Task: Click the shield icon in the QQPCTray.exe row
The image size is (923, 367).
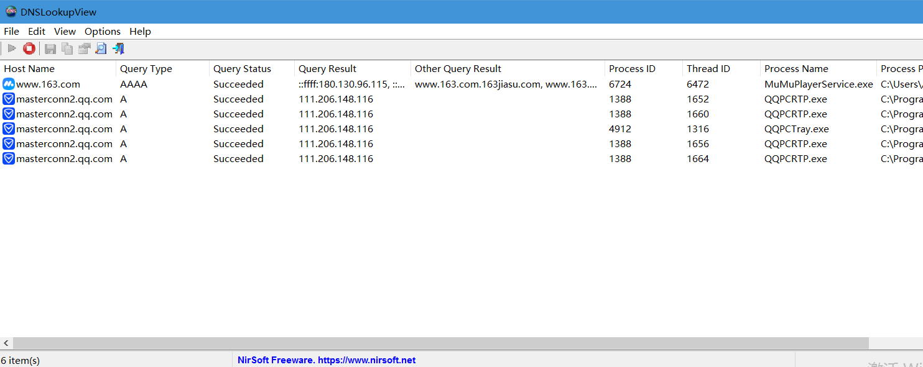Action: (9, 129)
